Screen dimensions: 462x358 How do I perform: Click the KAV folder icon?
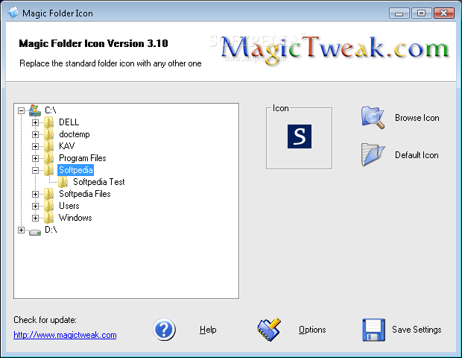point(48,146)
